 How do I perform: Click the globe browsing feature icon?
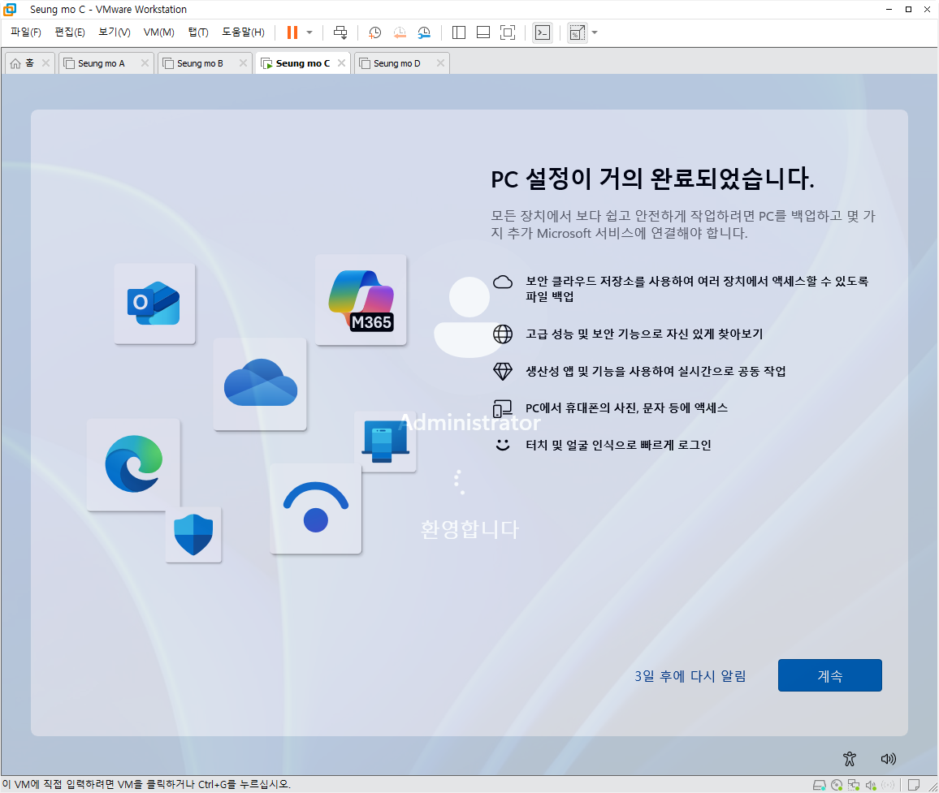click(x=503, y=334)
